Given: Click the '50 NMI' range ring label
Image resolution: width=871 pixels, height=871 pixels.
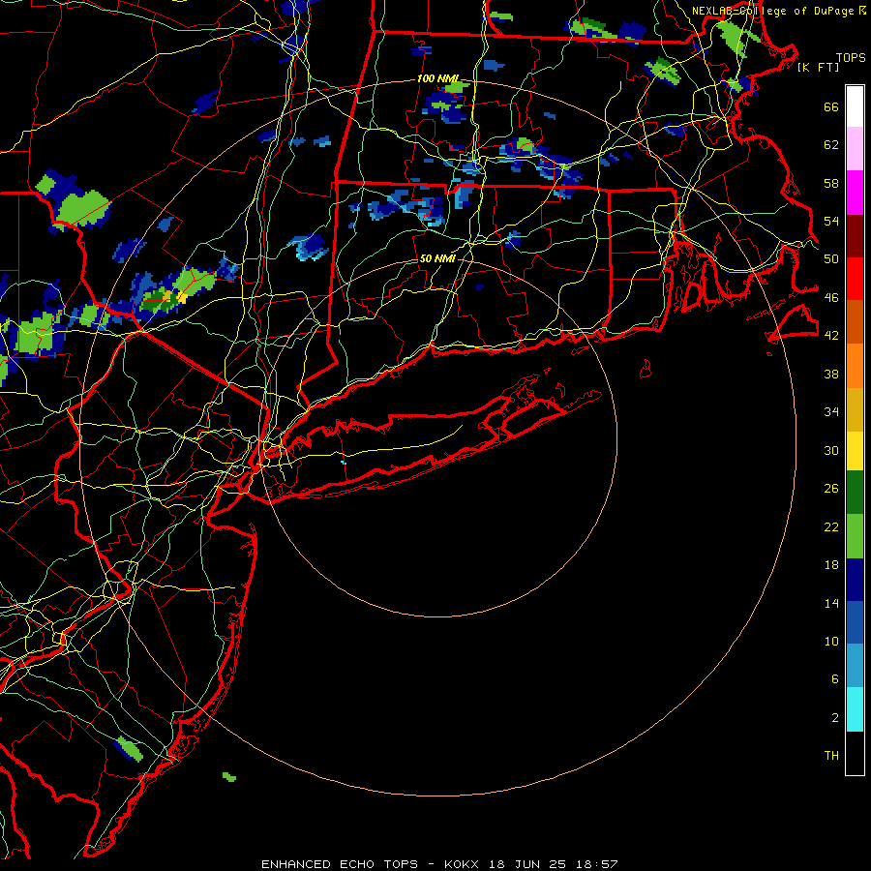Looking at the screenshot, I should pos(437,258).
